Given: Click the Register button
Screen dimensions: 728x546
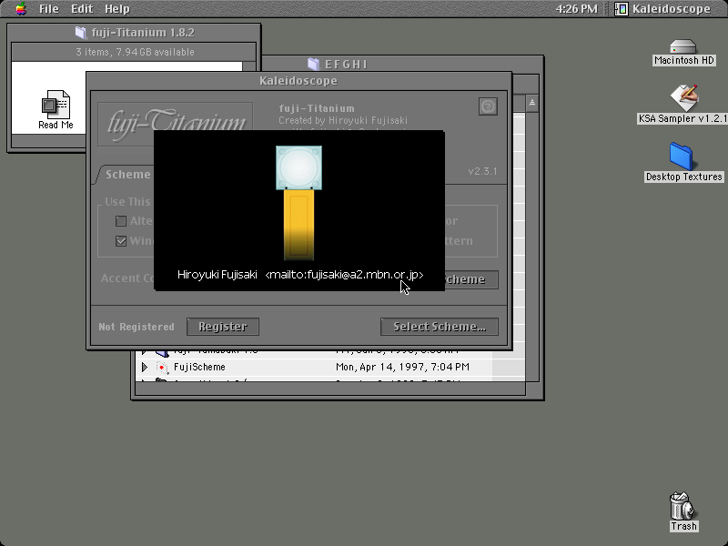Looking at the screenshot, I should coord(223,327).
